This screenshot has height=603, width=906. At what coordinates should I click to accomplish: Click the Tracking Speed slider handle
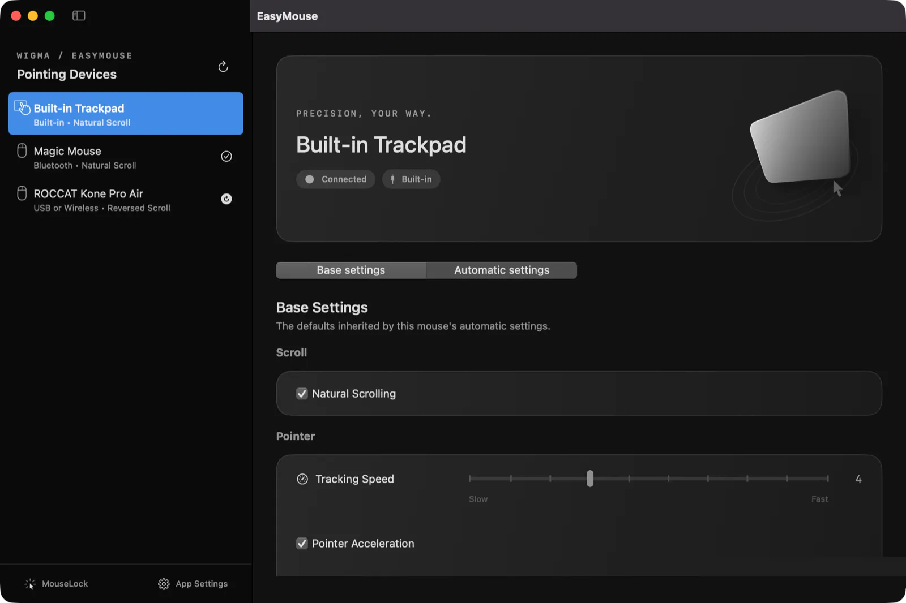point(590,479)
